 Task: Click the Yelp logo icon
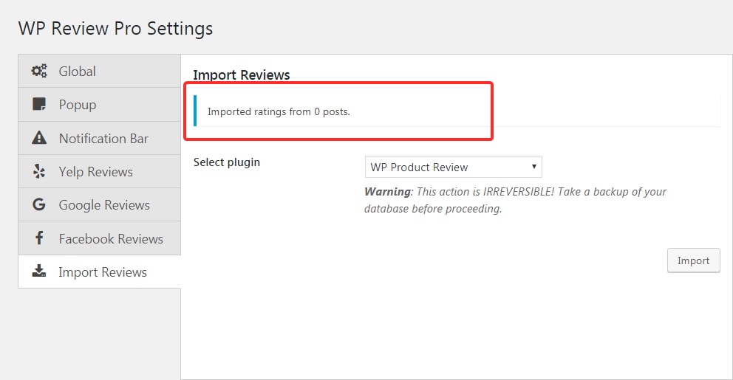(39, 171)
